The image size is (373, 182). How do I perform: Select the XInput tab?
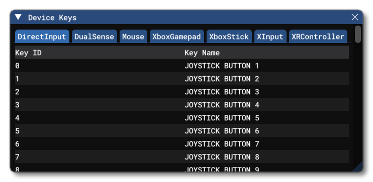(270, 37)
